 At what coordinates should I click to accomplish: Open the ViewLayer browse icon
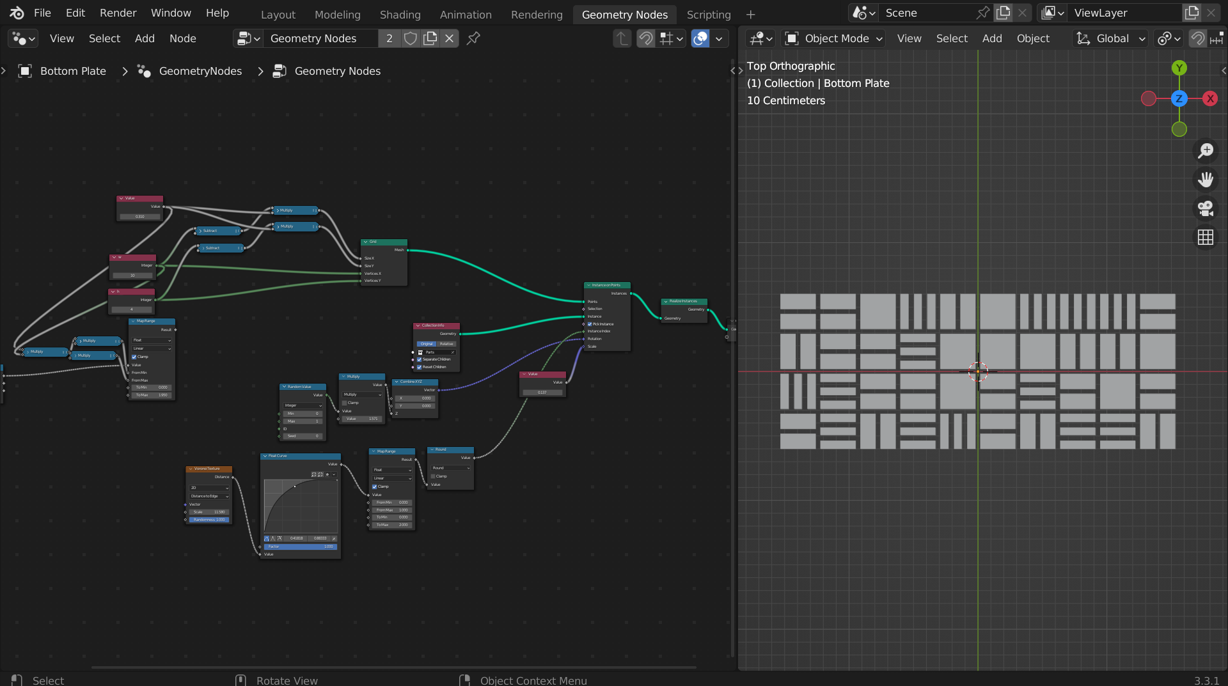click(x=1052, y=13)
